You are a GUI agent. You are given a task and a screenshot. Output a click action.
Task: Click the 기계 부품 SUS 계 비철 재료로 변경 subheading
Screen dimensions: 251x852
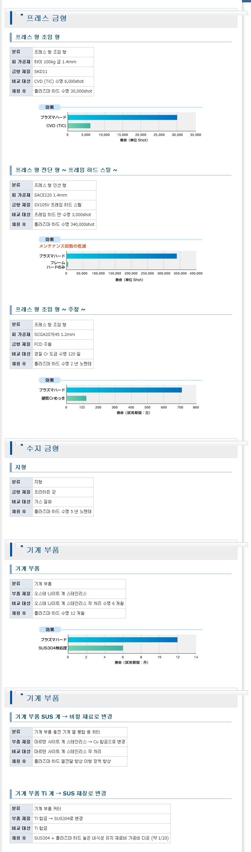[64, 717]
